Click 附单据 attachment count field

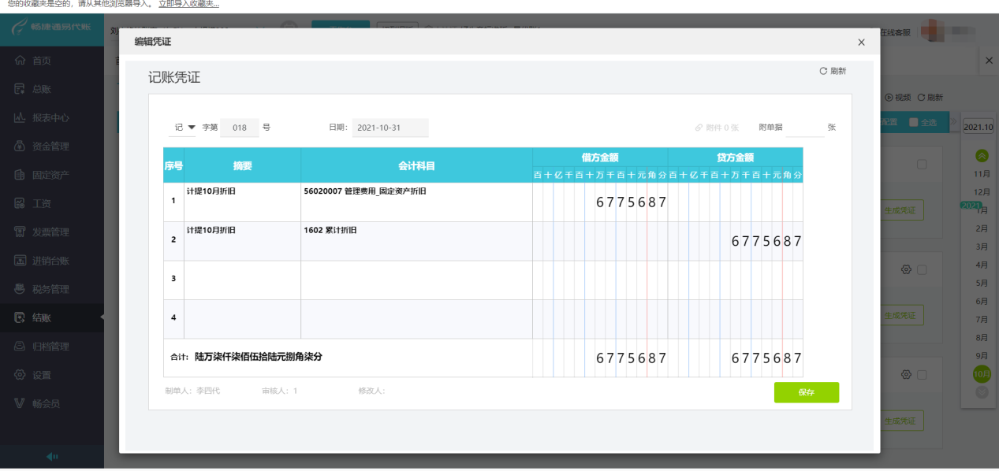pos(805,128)
